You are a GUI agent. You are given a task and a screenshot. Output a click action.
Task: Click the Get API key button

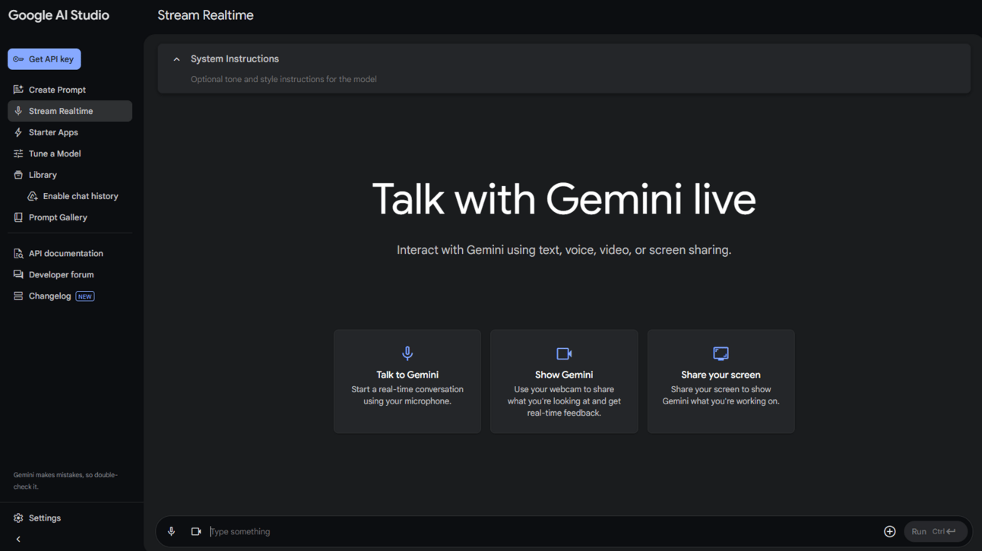pos(44,59)
